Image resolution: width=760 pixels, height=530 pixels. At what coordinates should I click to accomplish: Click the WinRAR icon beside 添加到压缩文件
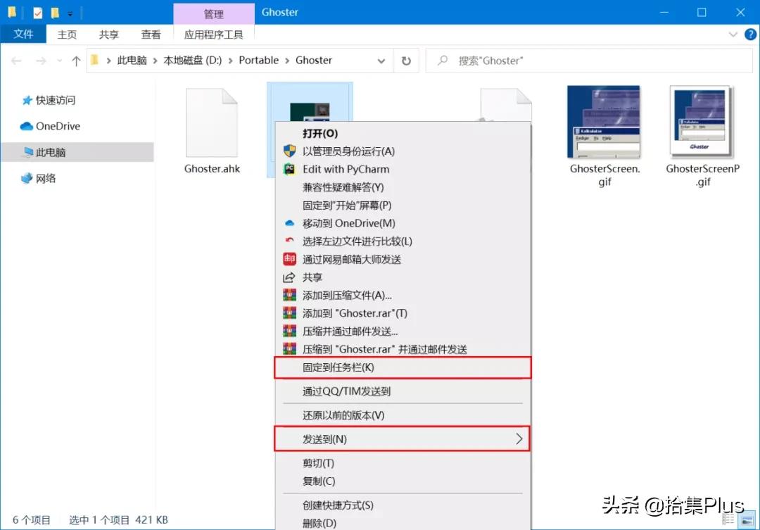(x=289, y=295)
